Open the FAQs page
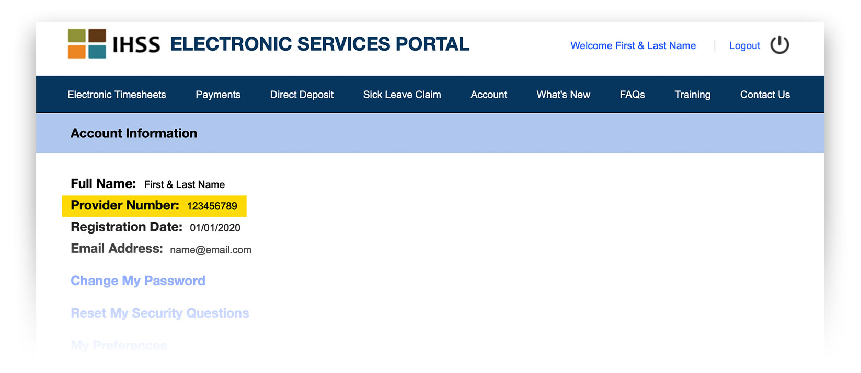The width and height of the screenshot is (861, 373). pos(632,95)
